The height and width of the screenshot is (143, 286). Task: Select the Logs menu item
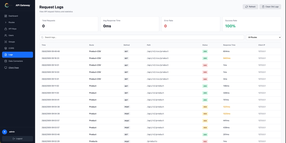(18, 55)
